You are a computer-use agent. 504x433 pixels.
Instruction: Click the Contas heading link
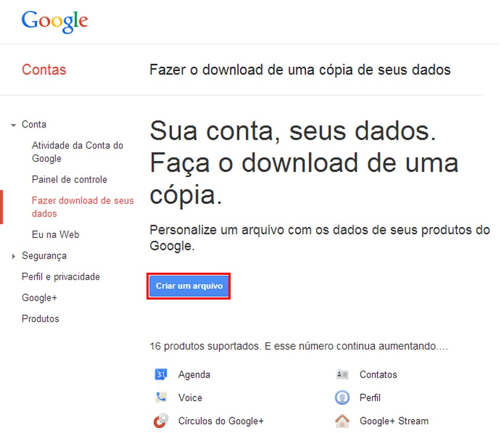pos(44,70)
